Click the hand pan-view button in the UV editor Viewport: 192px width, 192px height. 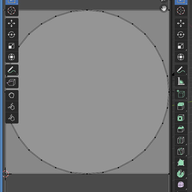click(x=164, y=9)
